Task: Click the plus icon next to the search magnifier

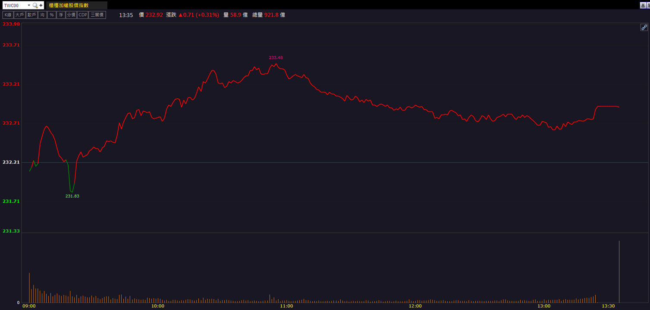Action: pos(41,6)
